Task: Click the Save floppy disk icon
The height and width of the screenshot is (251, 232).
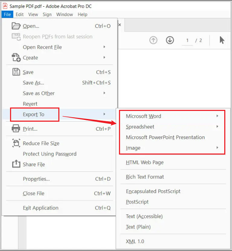Action: [x=16, y=72]
